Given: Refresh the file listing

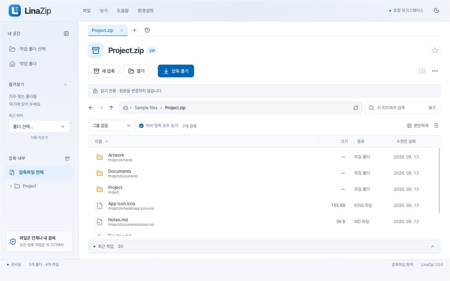Looking at the screenshot, I should point(355,108).
